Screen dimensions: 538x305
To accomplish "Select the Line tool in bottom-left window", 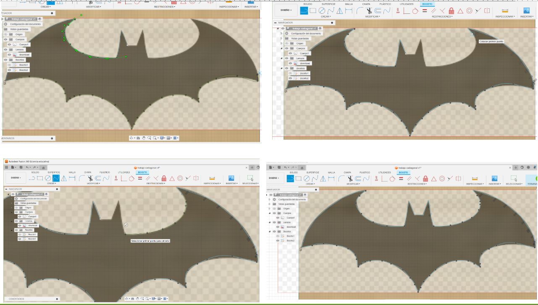I will point(32,178).
